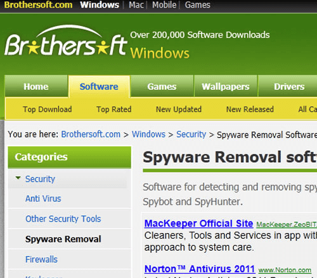Open Games in top bar

pyautogui.click(x=197, y=4)
